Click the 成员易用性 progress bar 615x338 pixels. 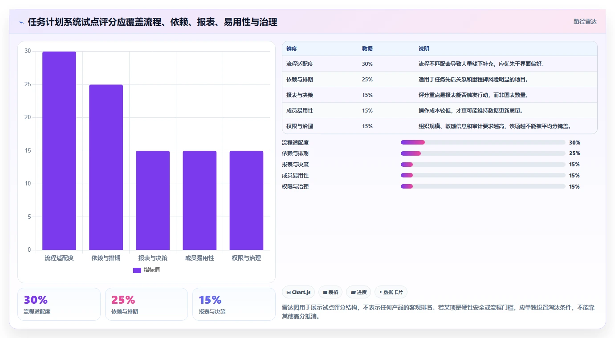(483, 175)
